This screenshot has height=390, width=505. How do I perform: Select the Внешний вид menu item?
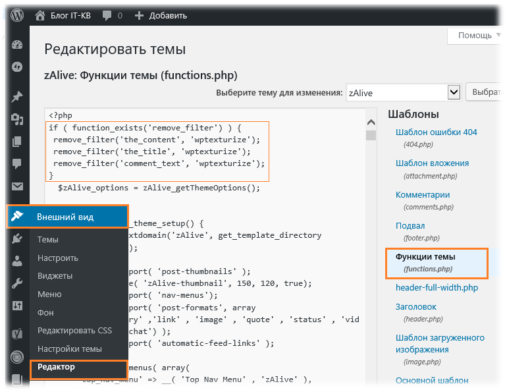[67, 217]
